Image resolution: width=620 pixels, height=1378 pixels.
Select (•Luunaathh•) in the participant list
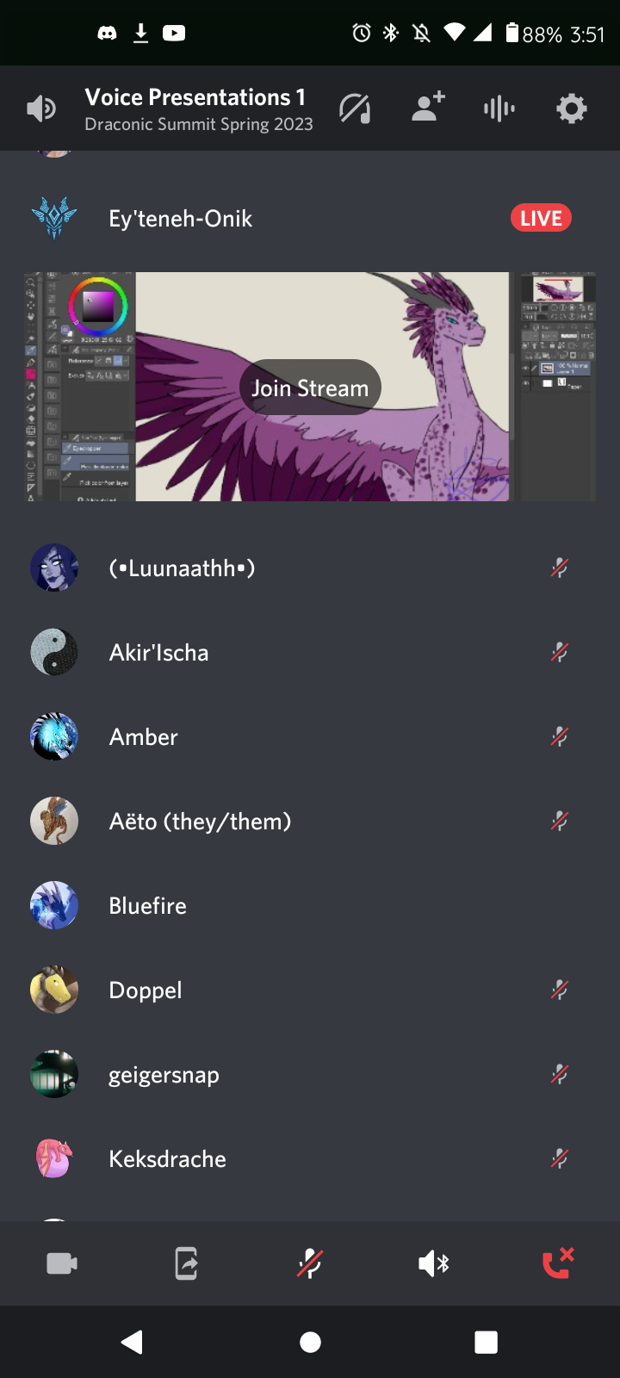pyautogui.click(x=310, y=568)
